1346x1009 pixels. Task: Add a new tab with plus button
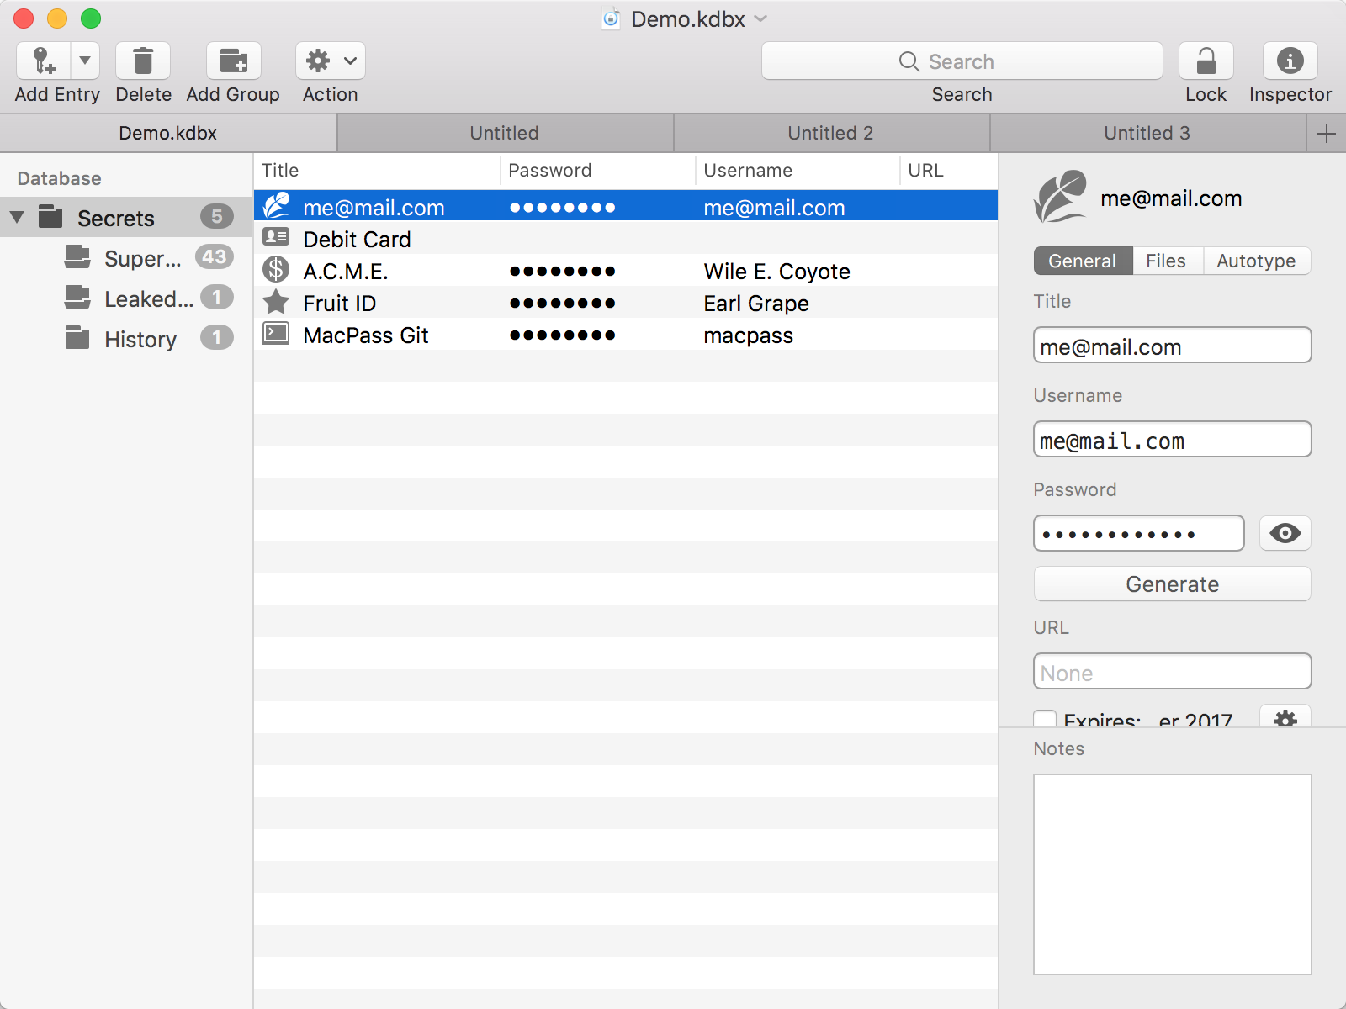(x=1326, y=133)
